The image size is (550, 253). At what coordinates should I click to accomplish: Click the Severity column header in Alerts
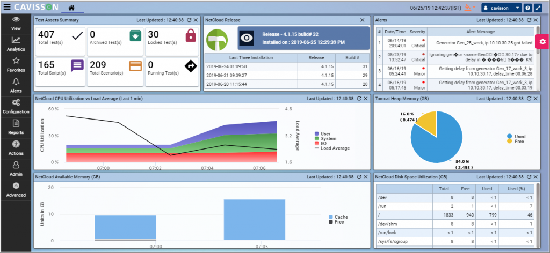tap(417, 32)
